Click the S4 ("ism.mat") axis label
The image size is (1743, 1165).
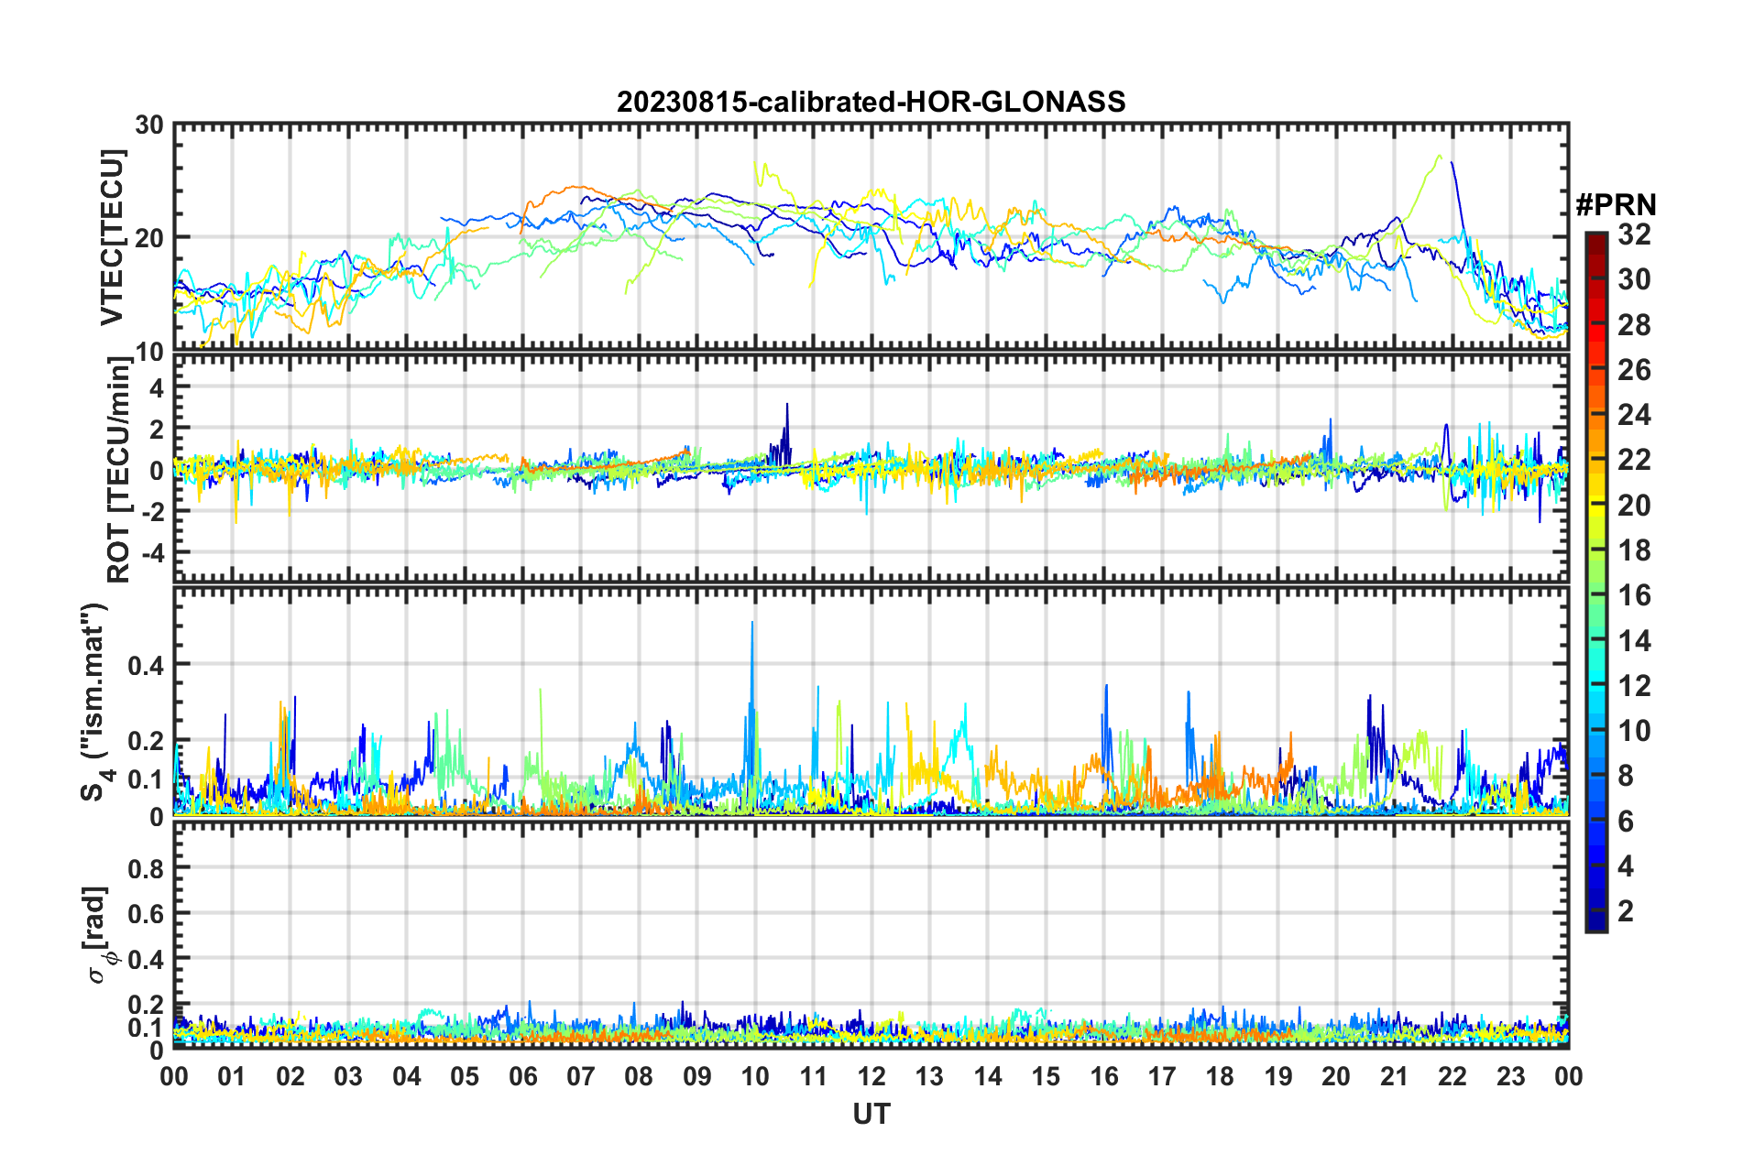[96, 702]
